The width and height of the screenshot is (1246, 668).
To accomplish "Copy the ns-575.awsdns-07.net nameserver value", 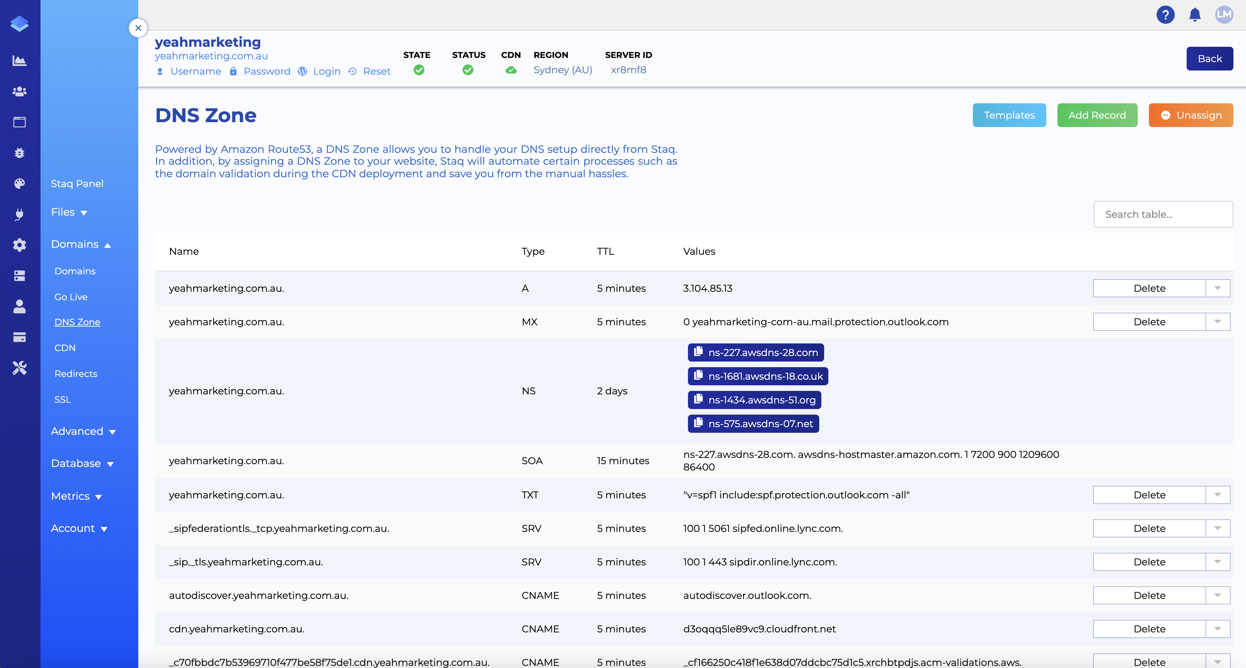I will [x=753, y=423].
